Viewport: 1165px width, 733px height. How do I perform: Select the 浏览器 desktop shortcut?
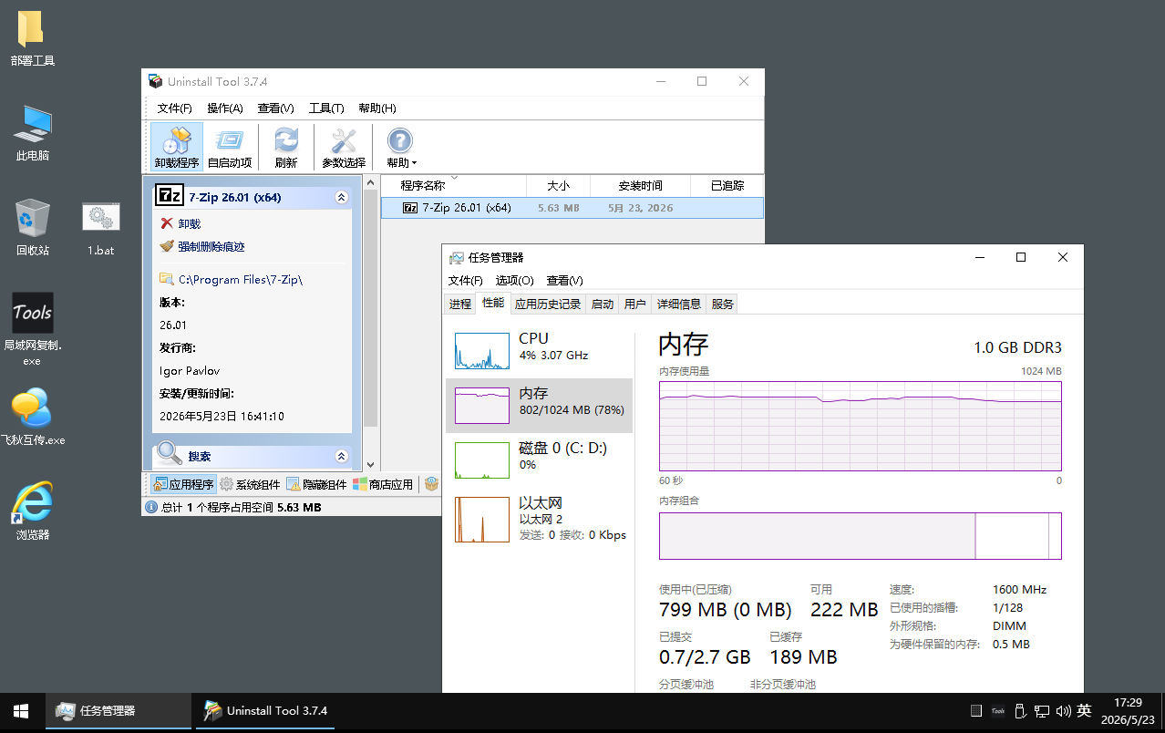coord(32,511)
